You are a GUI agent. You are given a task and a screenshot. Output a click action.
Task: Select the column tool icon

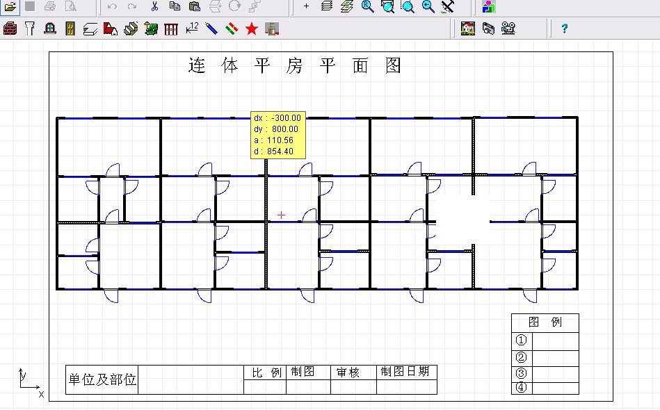(x=30, y=28)
